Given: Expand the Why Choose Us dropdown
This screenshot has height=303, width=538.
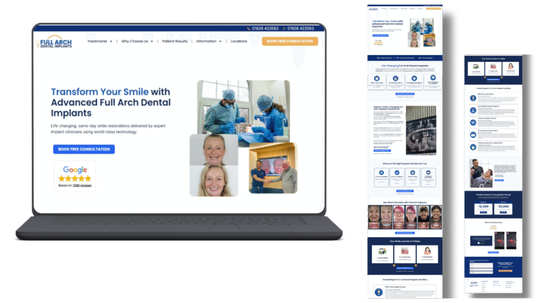Looking at the screenshot, I should pos(137,41).
